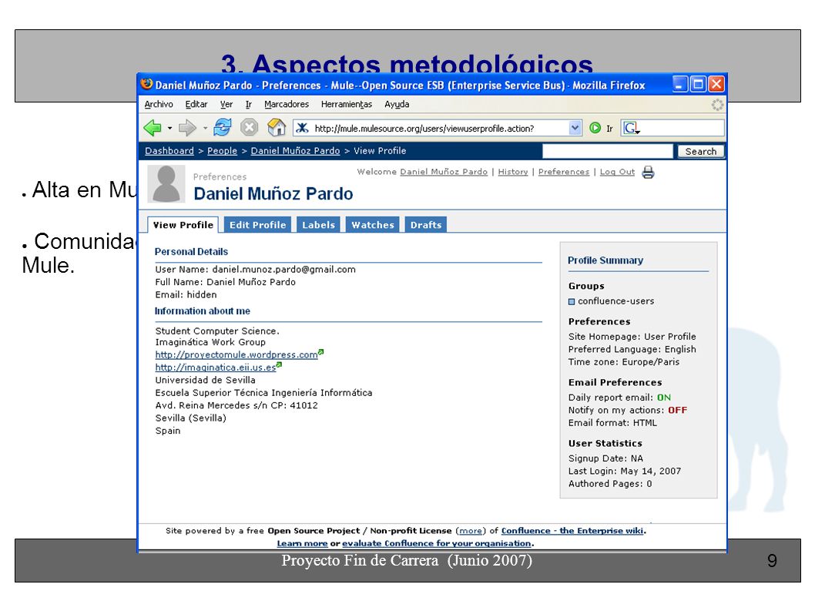Click the printer icon next to Log Out

click(x=648, y=172)
